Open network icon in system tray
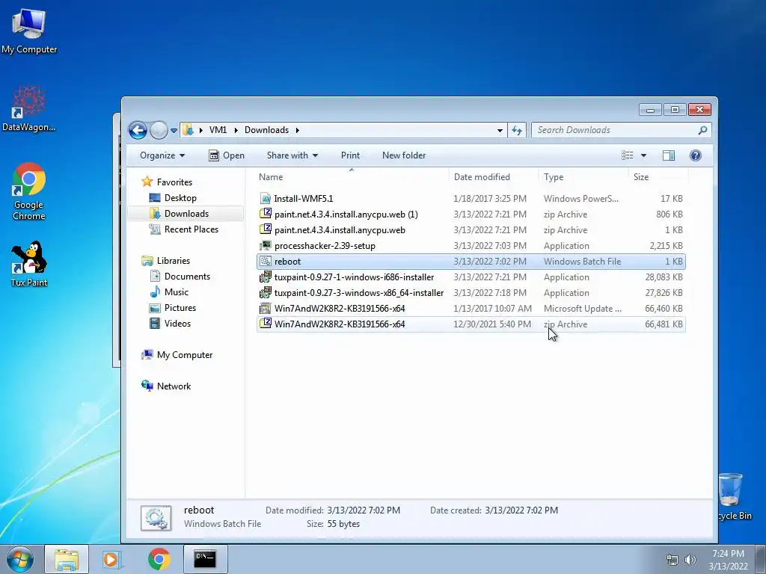The height and width of the screenshot is (574, 766). [x=672, y=560]
